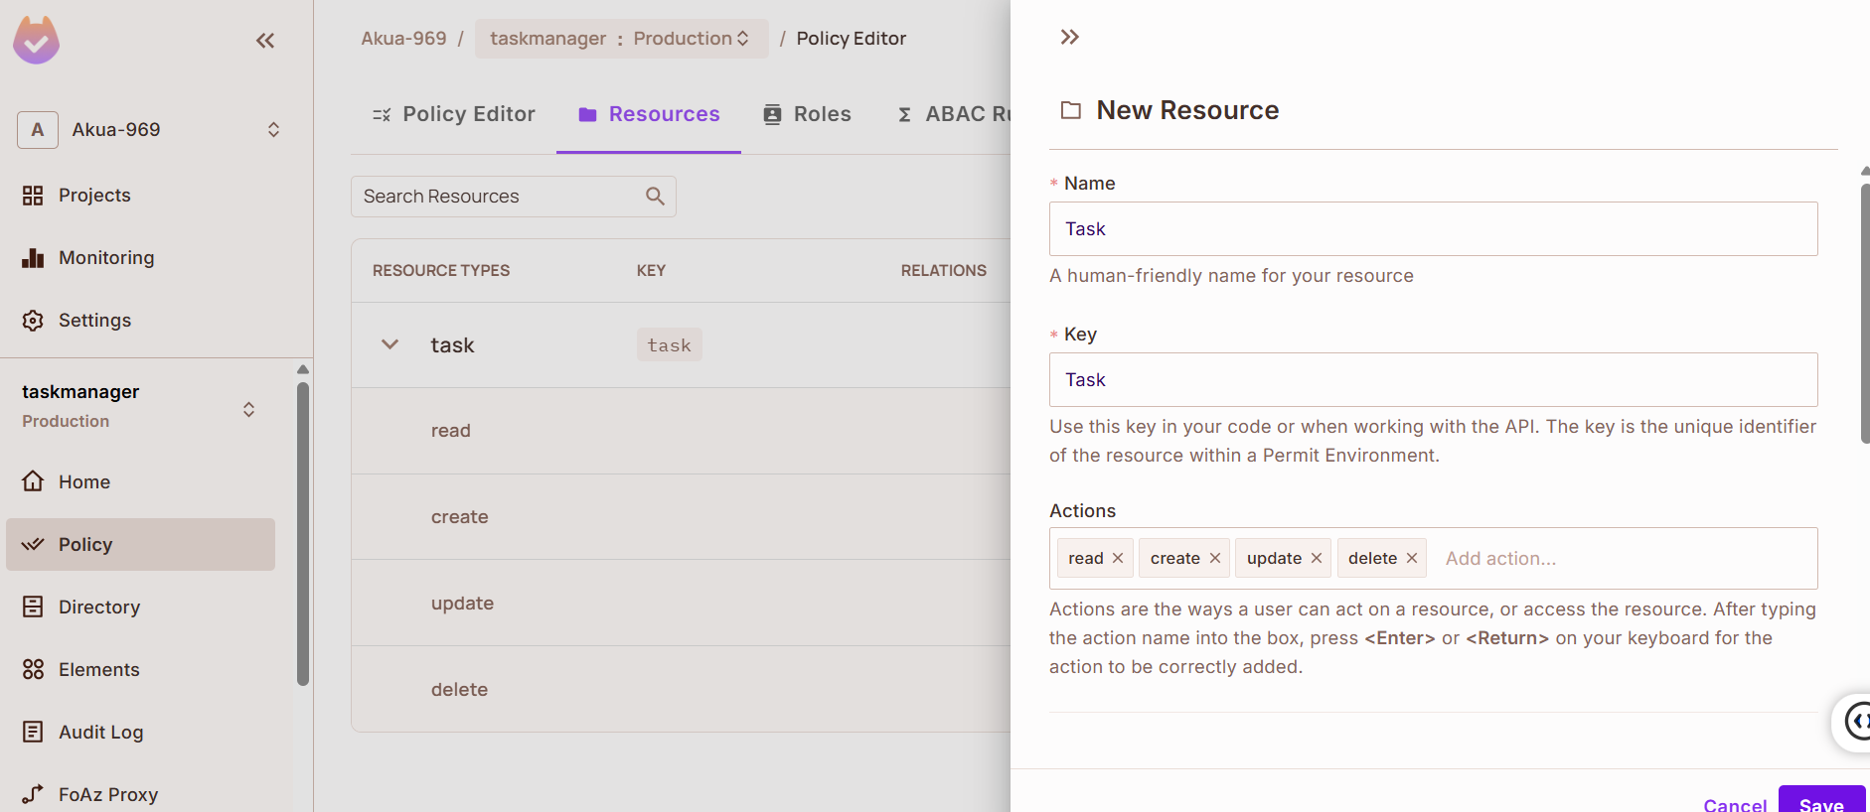This screenshot has width=1870, height=812.
Task: Click the search magnifier icon
Action: [655, 197]
